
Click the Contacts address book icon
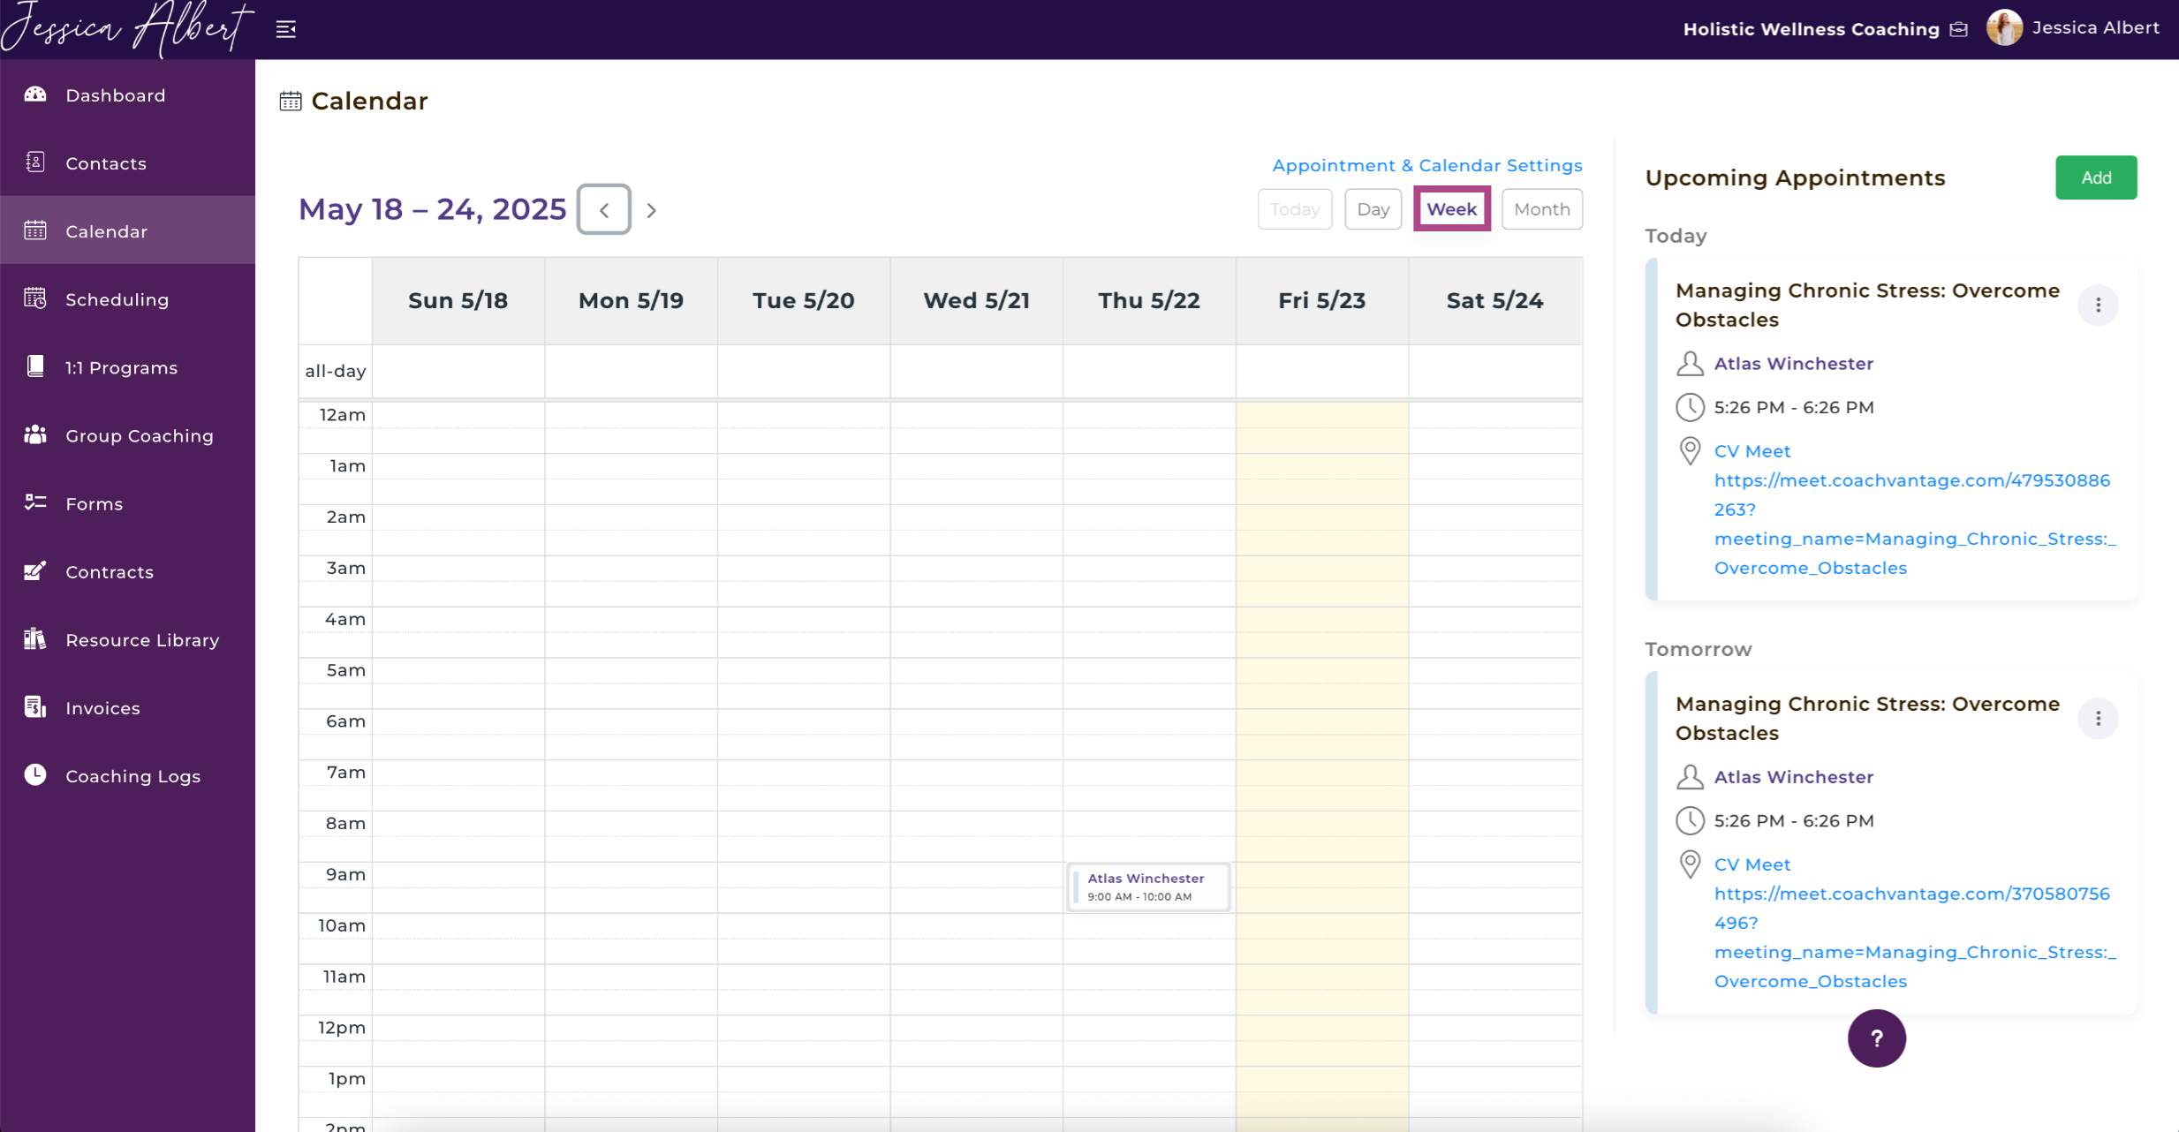[x=35, y=162]
